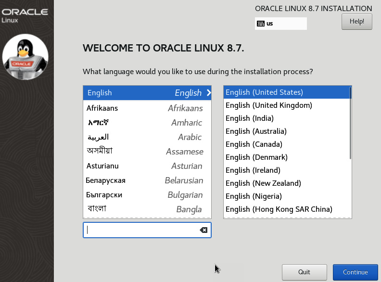Choose English (Australia) locale
381x282 pixels.
(x=287, y=131)
